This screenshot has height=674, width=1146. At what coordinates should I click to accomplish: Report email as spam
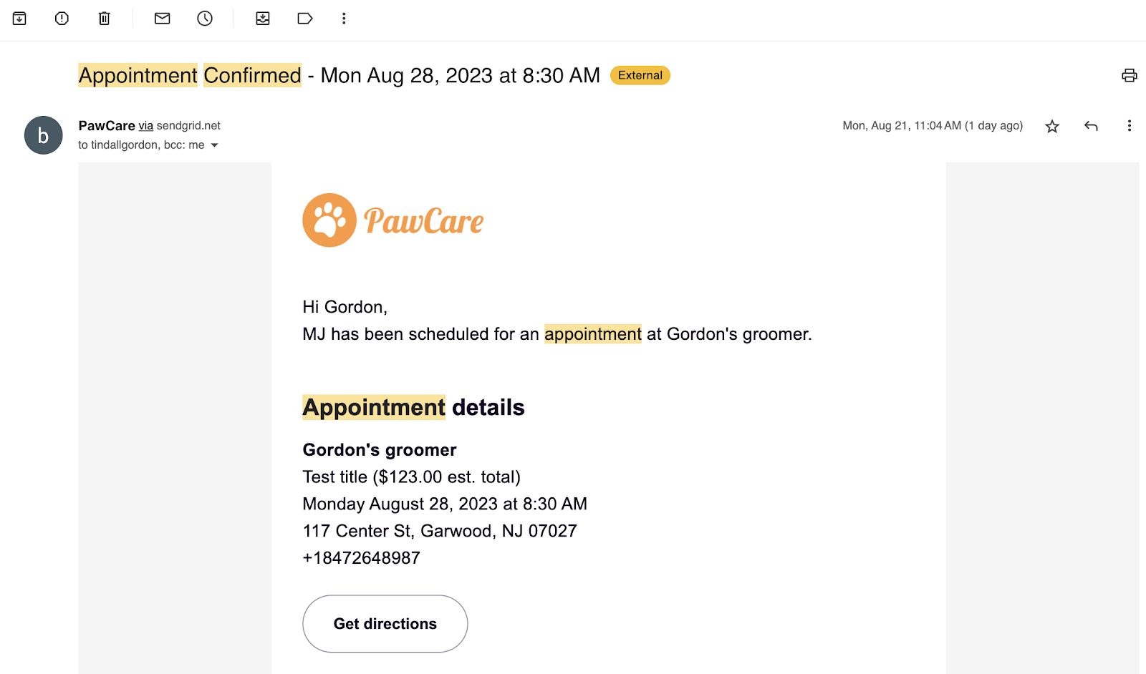pos(62,19)
